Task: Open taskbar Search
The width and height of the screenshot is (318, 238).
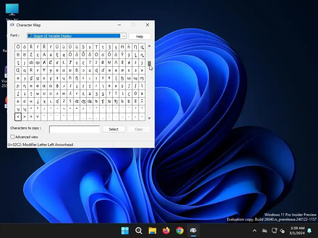Action: [x=139, y=231]
